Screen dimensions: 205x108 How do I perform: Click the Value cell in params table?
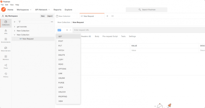(164, 51)
